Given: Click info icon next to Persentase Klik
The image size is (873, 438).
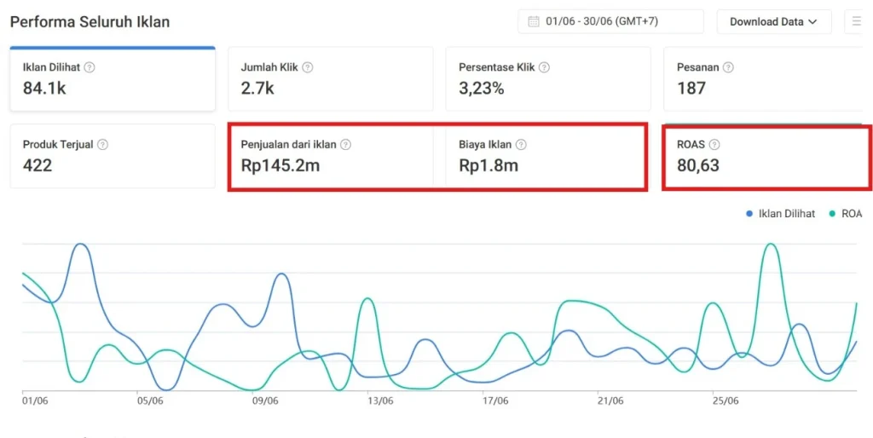Looking at the screenshot, I should click(544, 67).
